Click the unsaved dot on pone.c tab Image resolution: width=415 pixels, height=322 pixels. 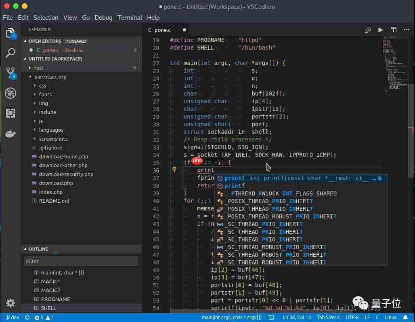184,30
